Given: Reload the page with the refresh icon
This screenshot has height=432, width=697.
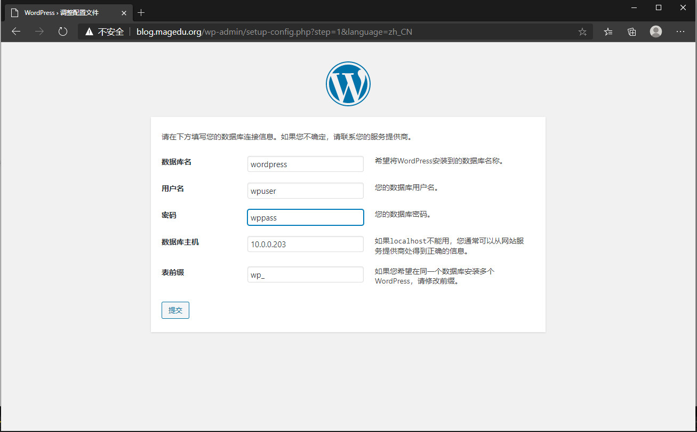Looking at the screenshot, I should point(63,32).
